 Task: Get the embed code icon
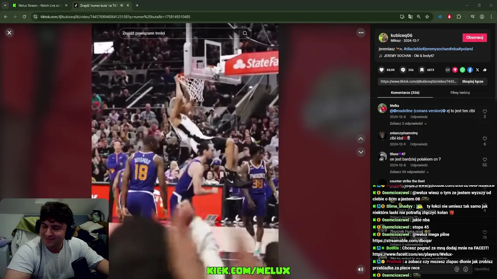tap(448, 70)
